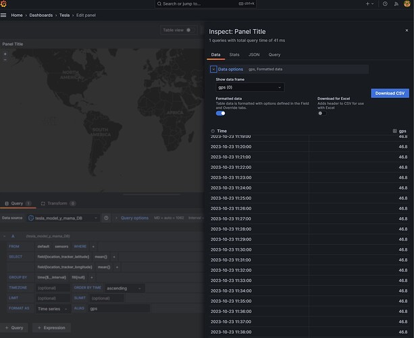The width and height of the screenshot is (414, 338).
Task: Switch to the Stats tab
Action: point(234,54)
